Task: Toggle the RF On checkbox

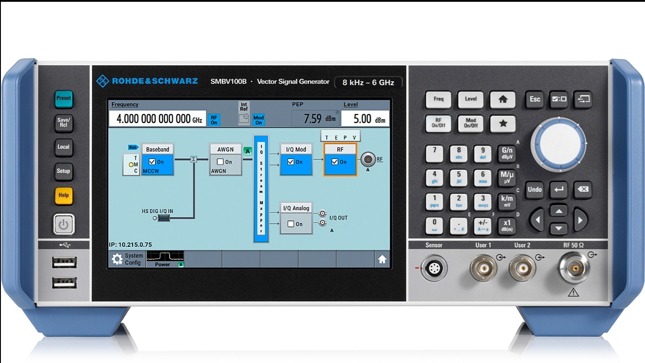Action: point(335,162)
